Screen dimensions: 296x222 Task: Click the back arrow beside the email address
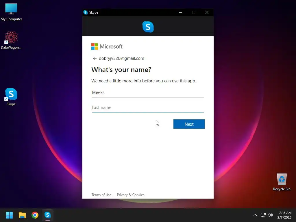[95, 58]
